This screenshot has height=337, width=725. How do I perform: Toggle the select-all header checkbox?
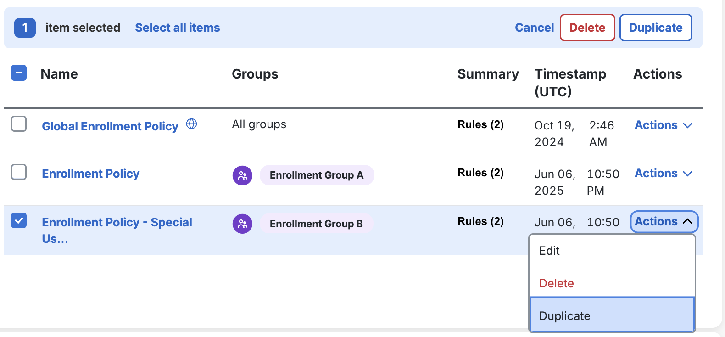19,73
